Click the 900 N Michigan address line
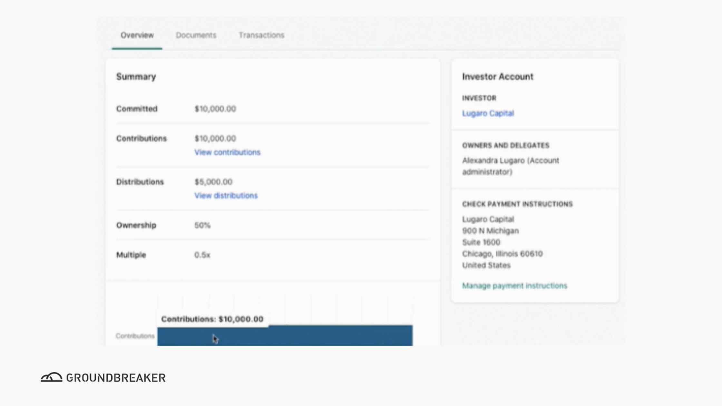The width and height of the screenshot is (722, 406). click(x=491, y=231)
